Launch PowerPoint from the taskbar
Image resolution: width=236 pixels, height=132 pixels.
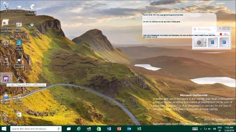coord(119,129)
